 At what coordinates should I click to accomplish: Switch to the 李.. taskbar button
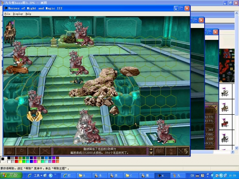(x=115, y=176)
